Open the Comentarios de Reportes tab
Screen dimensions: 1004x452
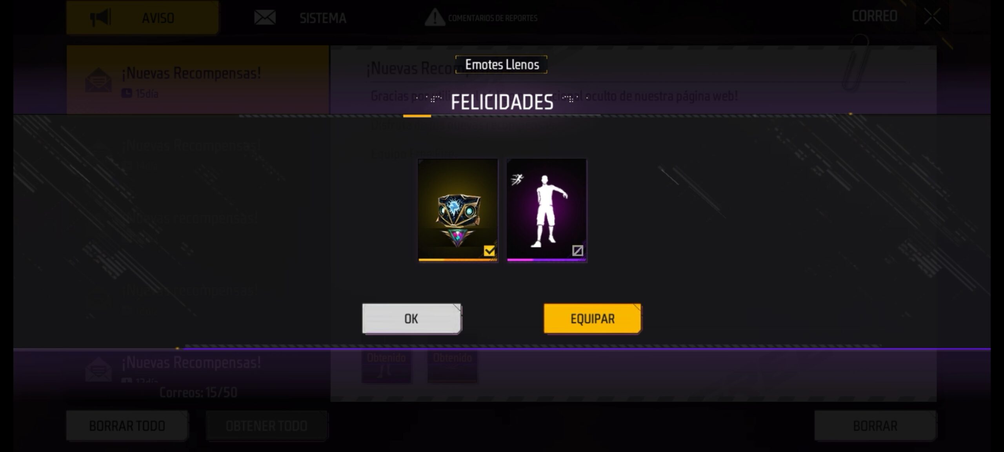click(481, 18)
